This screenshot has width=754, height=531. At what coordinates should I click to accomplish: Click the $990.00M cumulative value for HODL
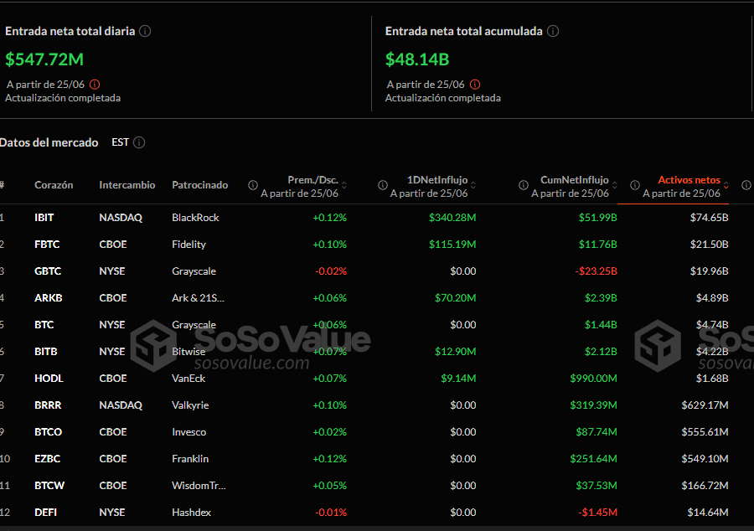point(593,379)
